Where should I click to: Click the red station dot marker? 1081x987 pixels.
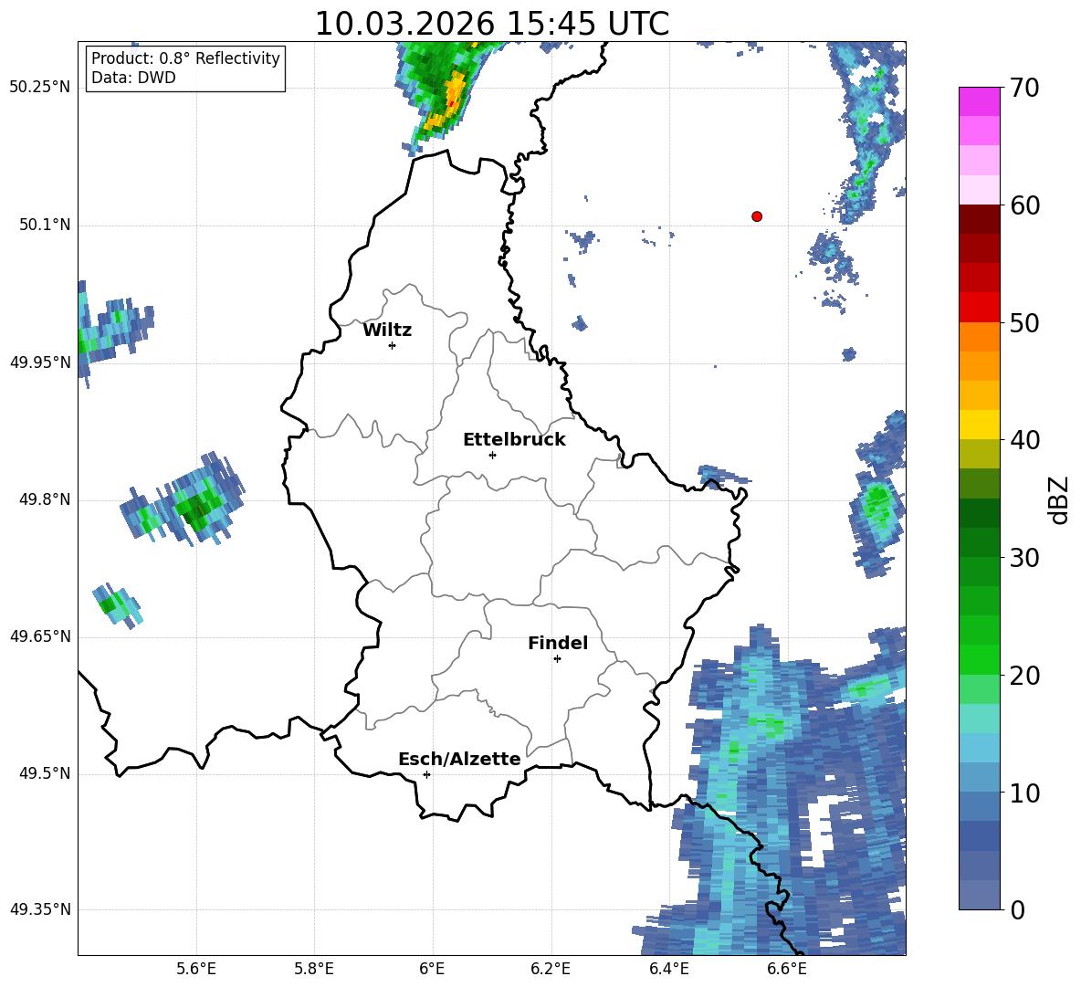click(x=756, y=216)
